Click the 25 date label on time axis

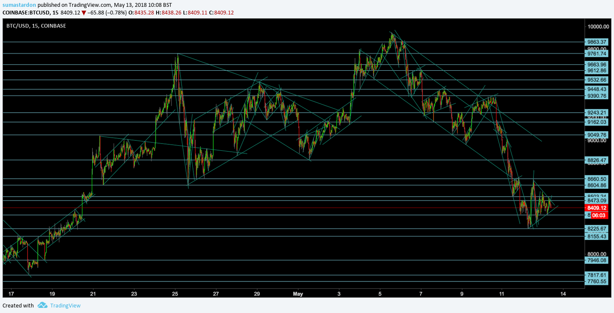175,294
